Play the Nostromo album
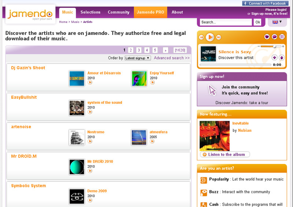Screen dimensions: 293x207 tap(90, 141)
